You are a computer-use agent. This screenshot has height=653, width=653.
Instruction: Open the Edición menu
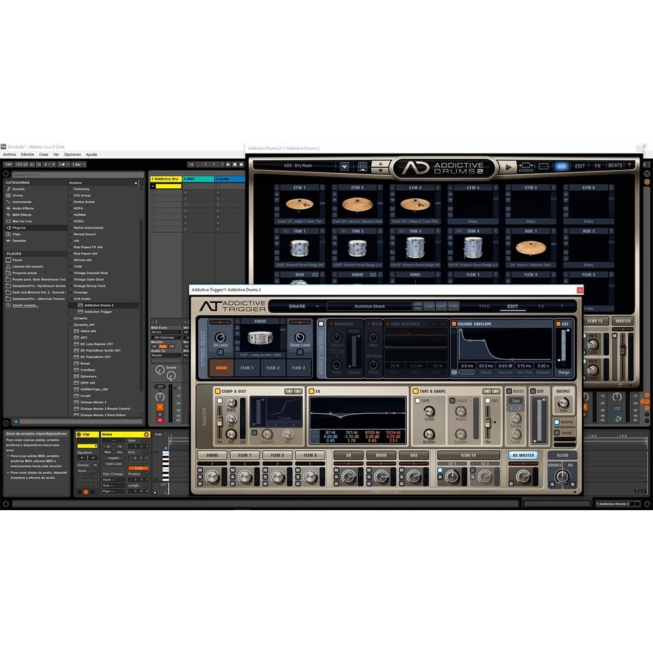coord(27,154)
